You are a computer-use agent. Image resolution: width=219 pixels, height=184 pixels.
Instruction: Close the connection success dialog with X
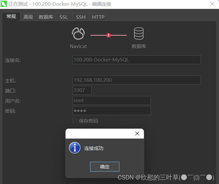[137, 133]
